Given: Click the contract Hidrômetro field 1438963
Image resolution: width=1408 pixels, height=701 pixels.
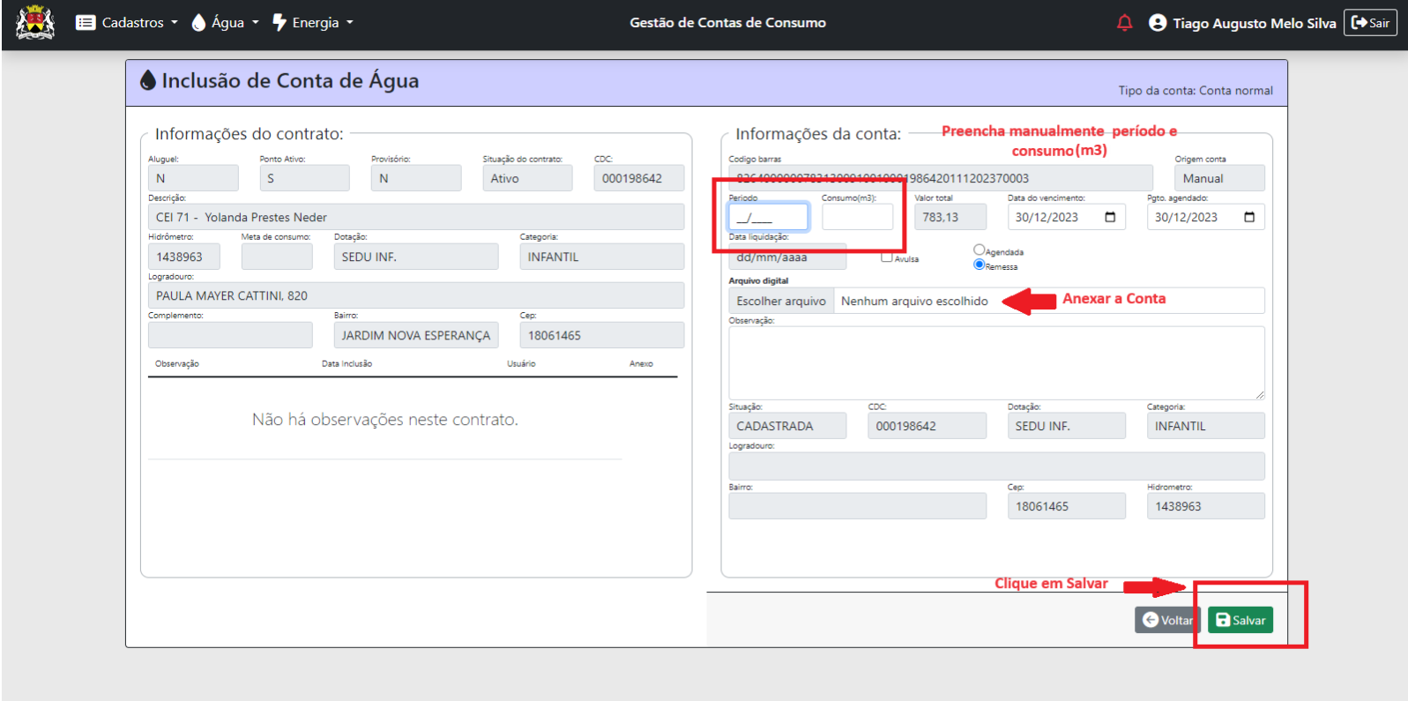Looking at the screenshot, I should click(x=183, y=257).
